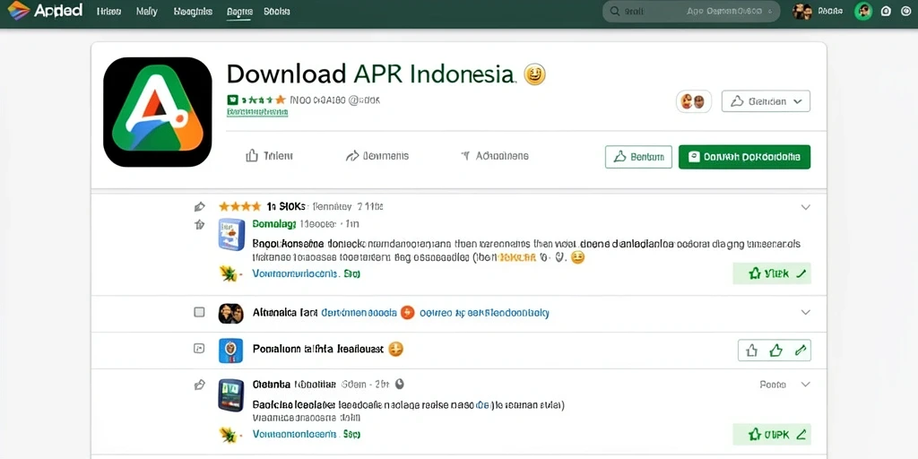Select the underlined Bogms tab
Screen dimensions: 918x459
tap(239, 12)
